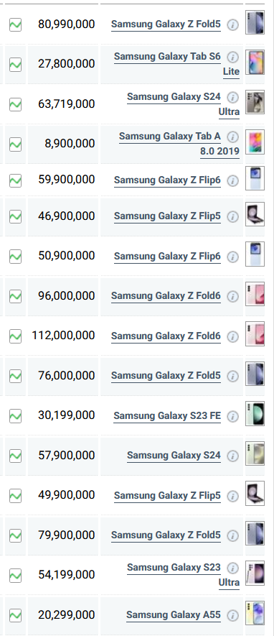Click the chart icon beside 27,800,000
The height and width of the screenshot is (636, 274).
coord(15,65)
